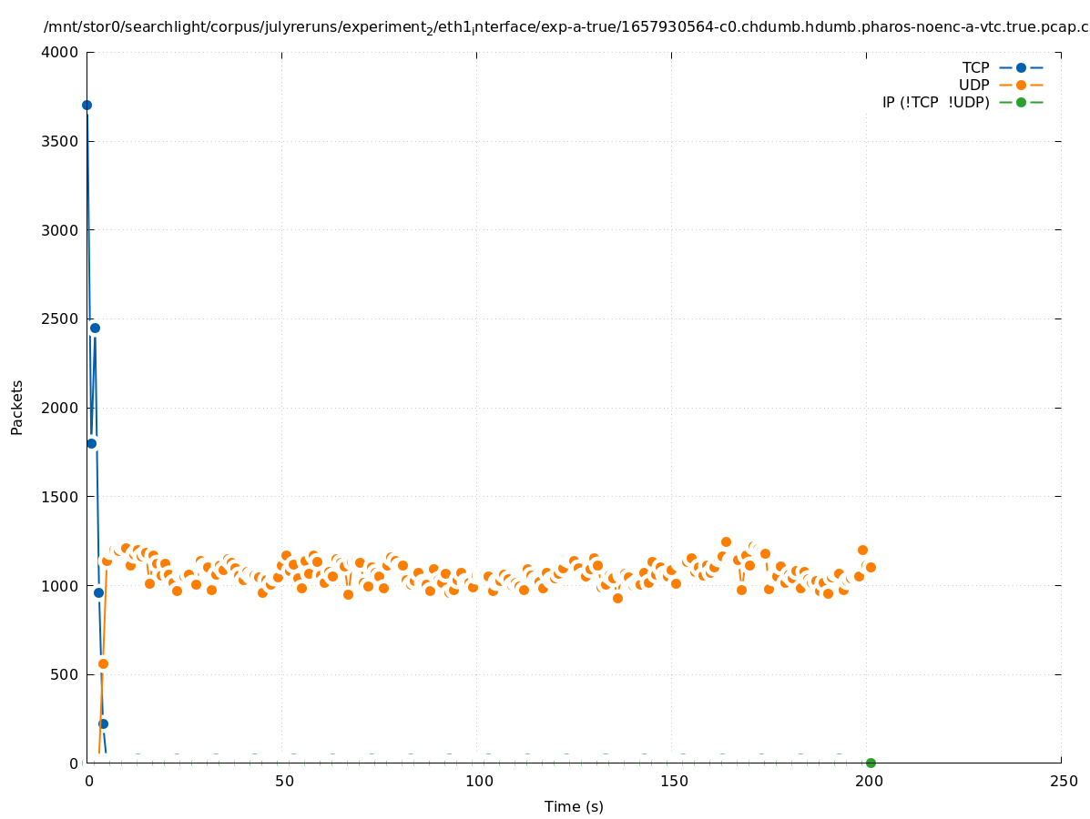This screenshot has height=819, width=1090.
Task: Click the TCP blue legend marker
Action: pos(1021,67)
